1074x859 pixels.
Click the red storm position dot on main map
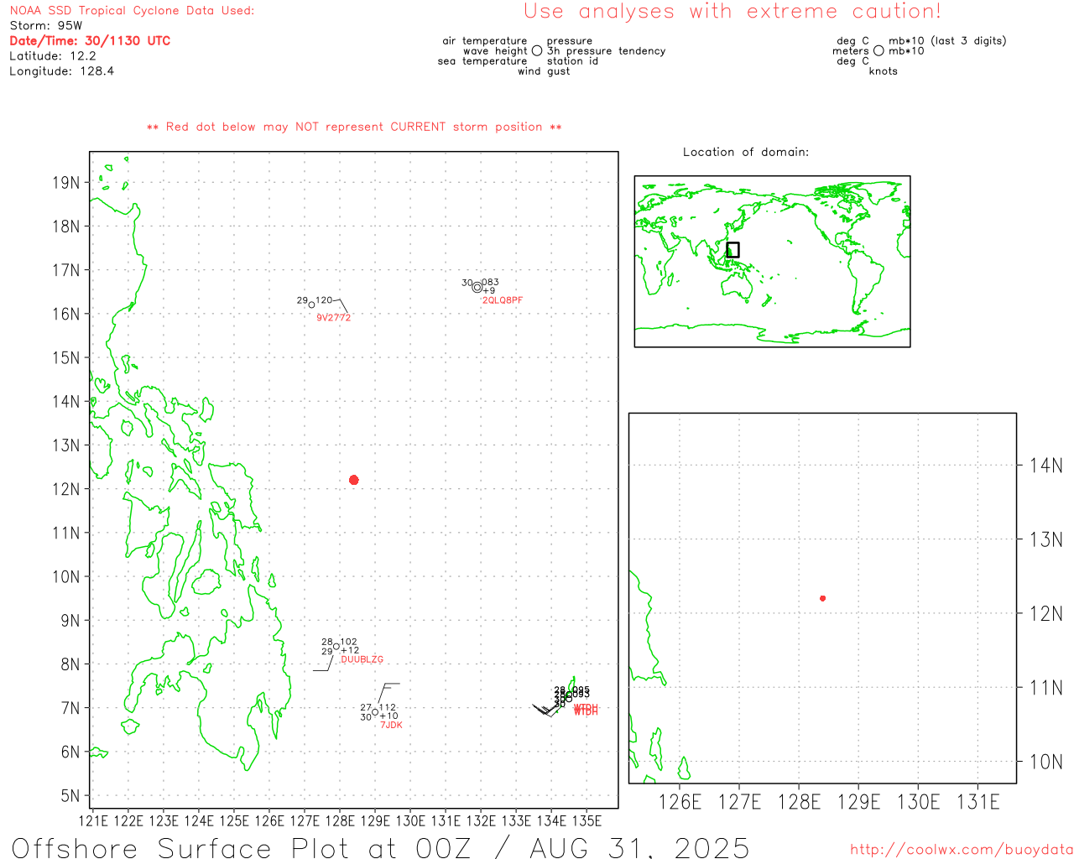354,480
